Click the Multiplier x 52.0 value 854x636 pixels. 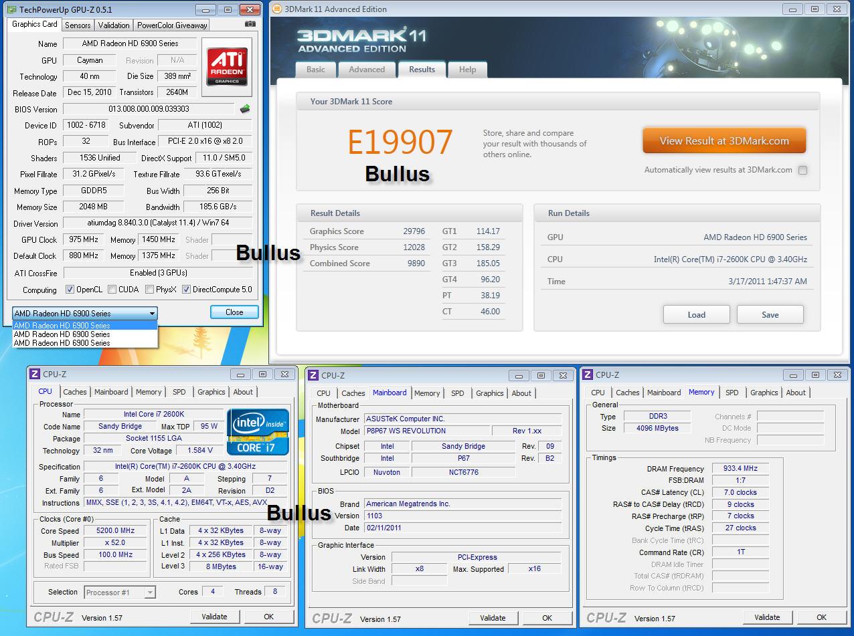115,543
